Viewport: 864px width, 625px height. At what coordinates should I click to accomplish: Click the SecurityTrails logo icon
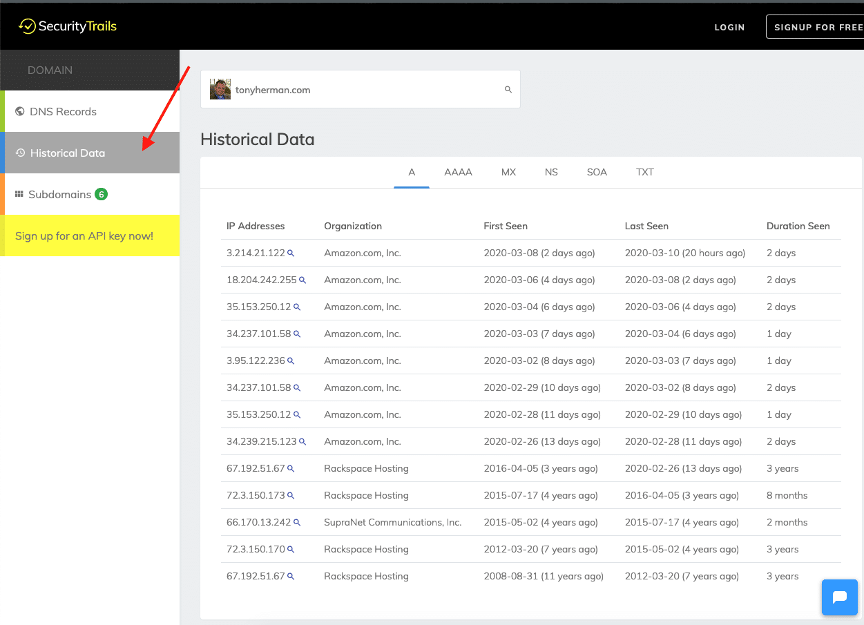[x=27, y=26]
